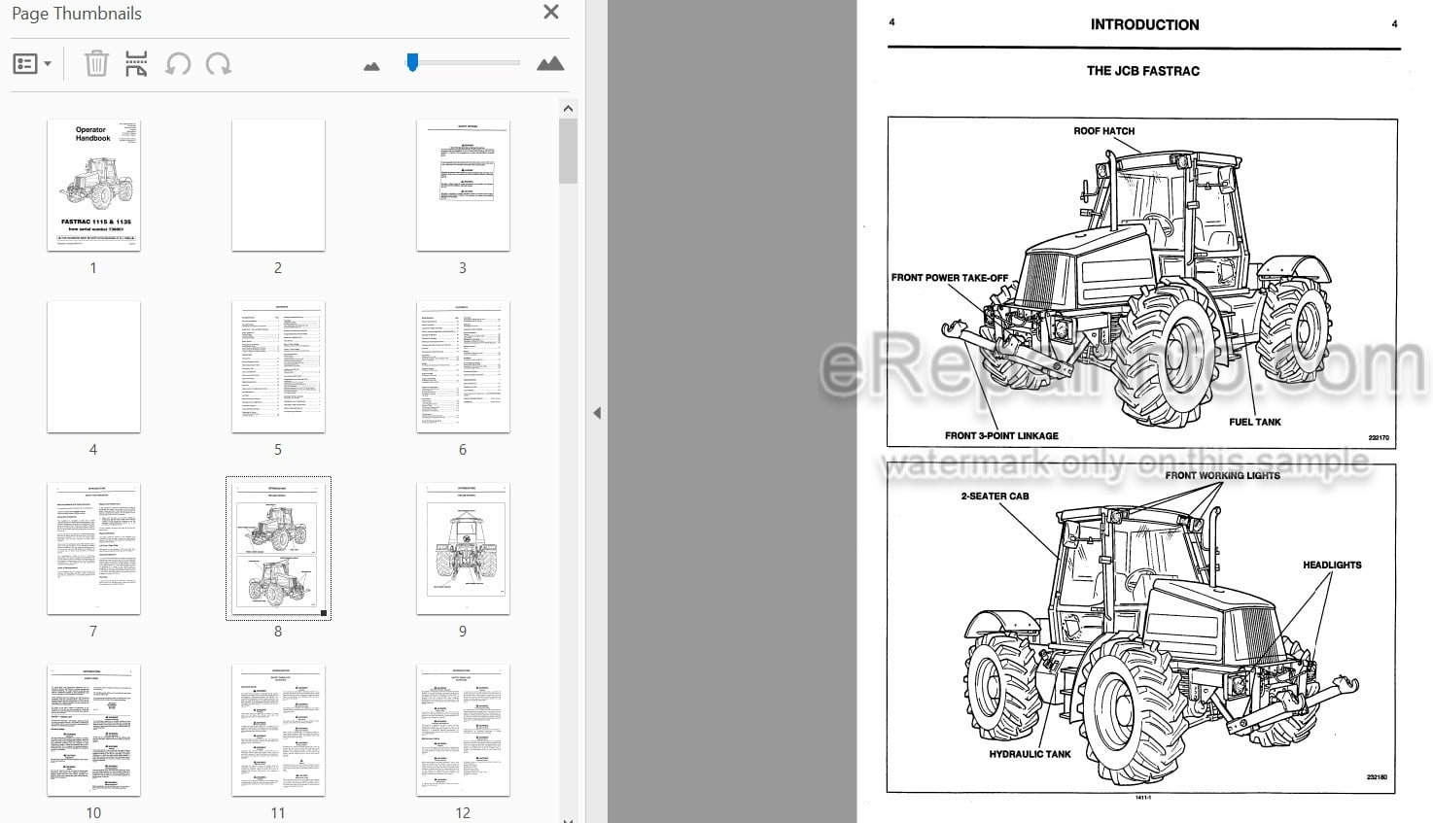1433x823 pixels.
Task: Click the 2-SEATER CAB label
Action: click(x=995, y=497)
